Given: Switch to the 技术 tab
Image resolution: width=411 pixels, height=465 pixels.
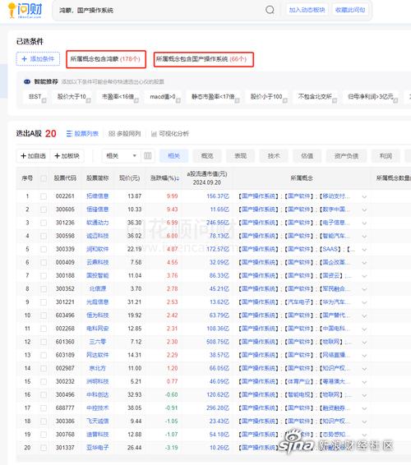Looking at the screenshot, I should click(274, 156).
